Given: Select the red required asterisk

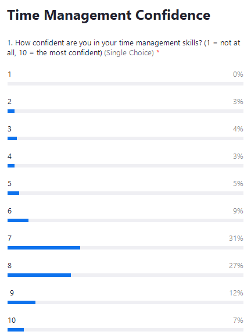Looking at the screenshot, I should (x=158, y=52).
